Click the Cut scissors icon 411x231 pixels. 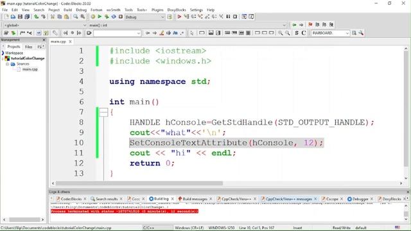53,17
